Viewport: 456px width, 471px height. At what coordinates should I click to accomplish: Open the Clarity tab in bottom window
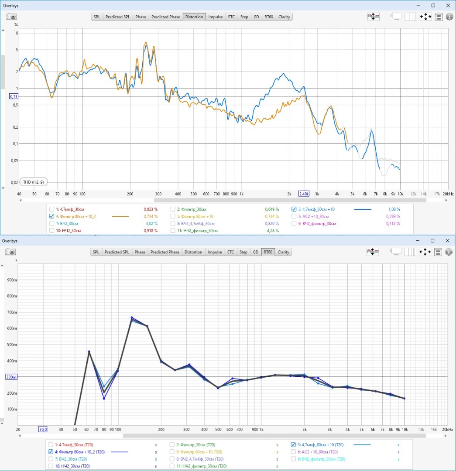pos(283,252)
